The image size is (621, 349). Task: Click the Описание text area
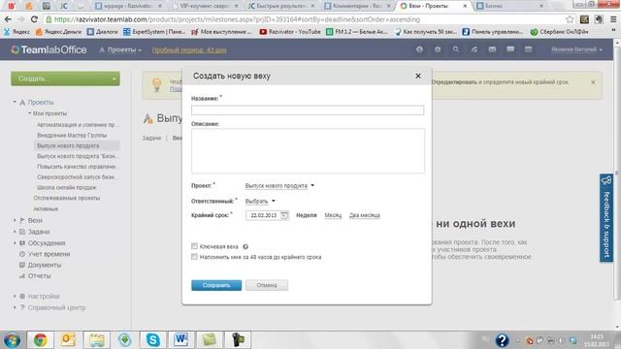click(308, 151)
